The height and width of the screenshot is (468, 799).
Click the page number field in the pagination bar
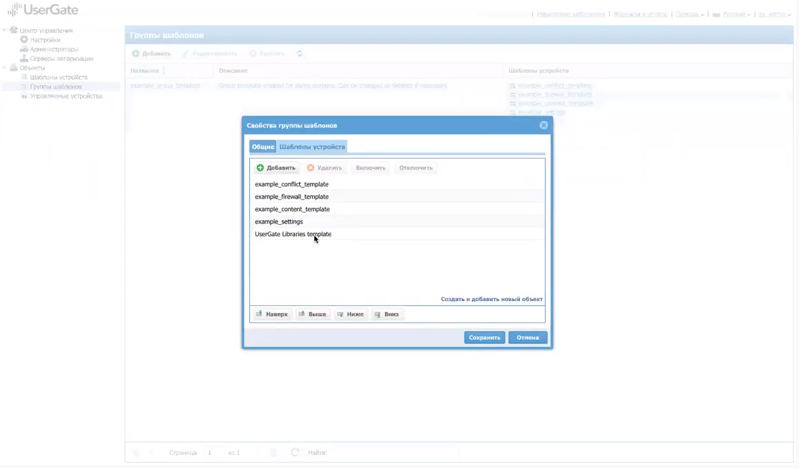pos(213,452)
